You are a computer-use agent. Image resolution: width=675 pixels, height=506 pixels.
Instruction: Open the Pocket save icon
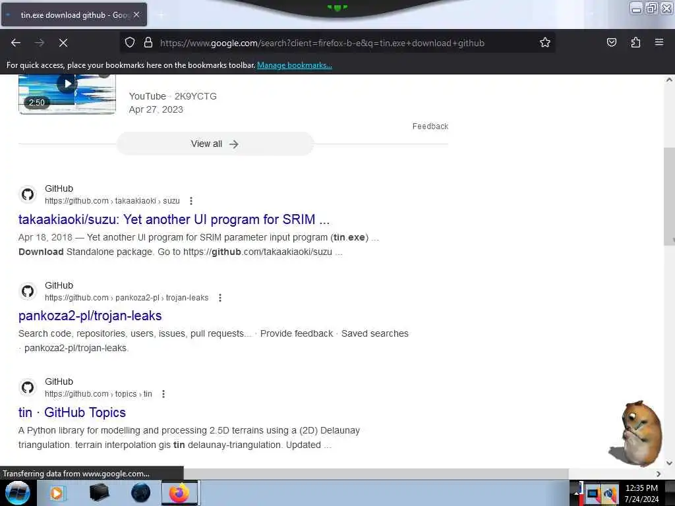click(x=612, y=43)
